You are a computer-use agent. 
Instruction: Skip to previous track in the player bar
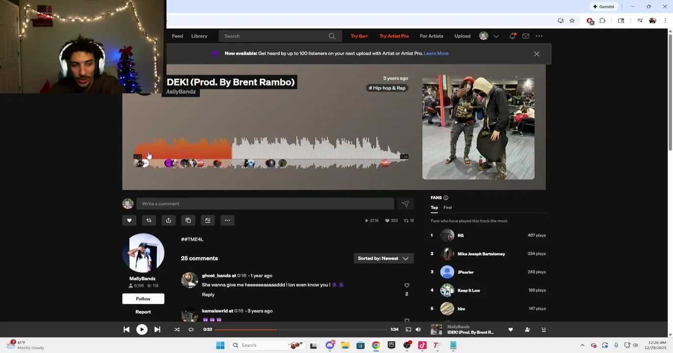[x=126, y=330]
